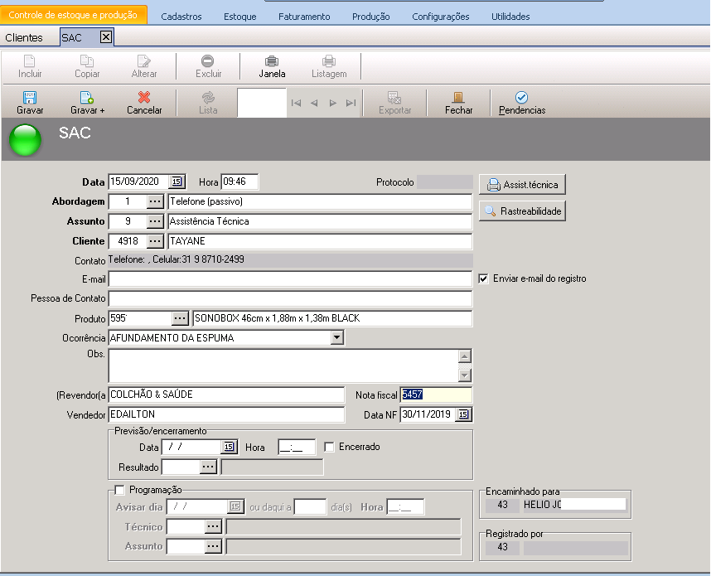Click into the E-mail input field
711x576 pixels.
[290, 279]
